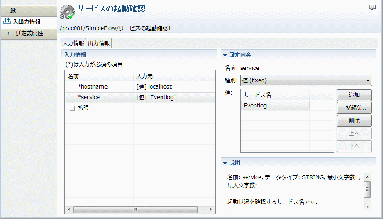383x219 pixels.
Task: Open the help book icon
Action: [372, 7]
